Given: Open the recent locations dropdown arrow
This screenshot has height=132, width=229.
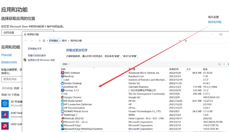Looking at the screenshot, I should (x=36, y=41).
